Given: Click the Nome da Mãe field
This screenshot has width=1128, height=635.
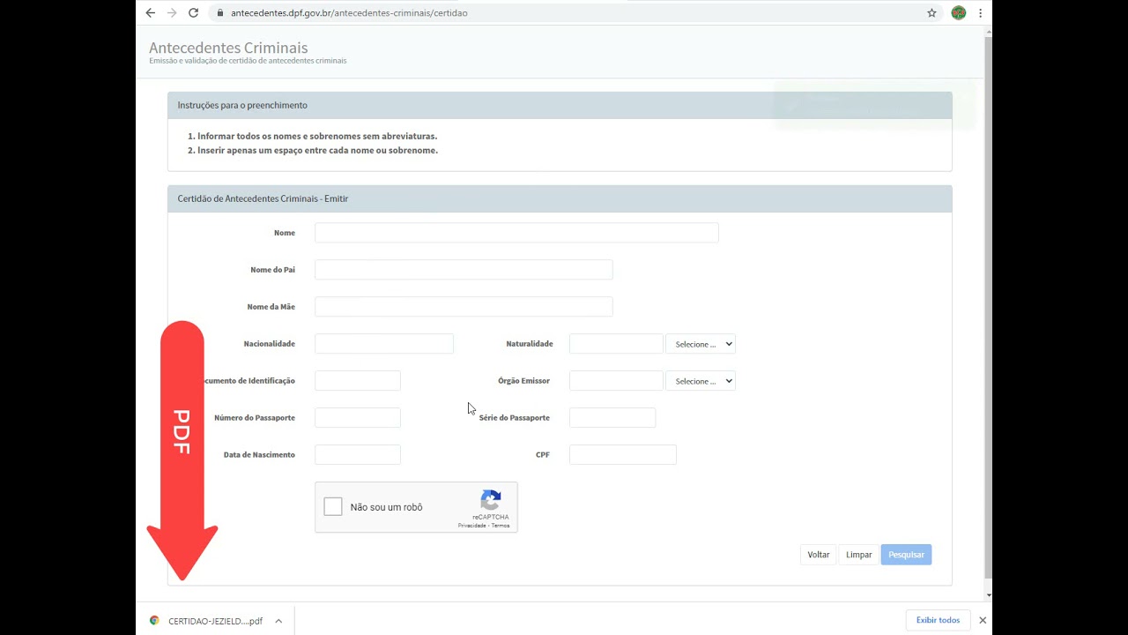Looking at the screenshot, I should [464, 307].
